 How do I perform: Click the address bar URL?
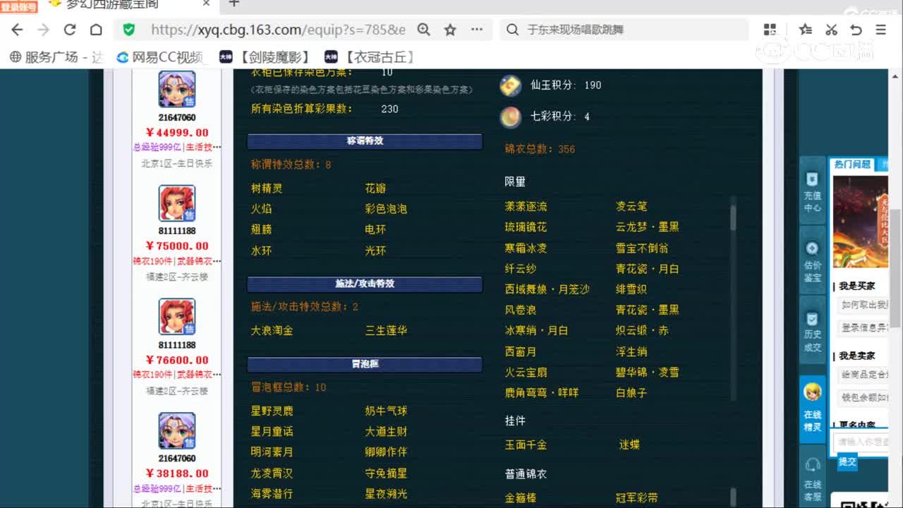[x=278, y=30]
